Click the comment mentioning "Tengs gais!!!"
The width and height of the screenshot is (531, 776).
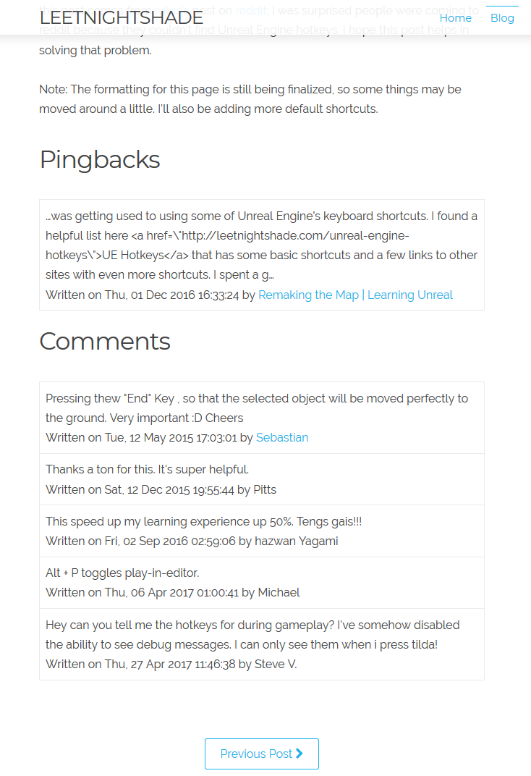[x=203, y=521]
